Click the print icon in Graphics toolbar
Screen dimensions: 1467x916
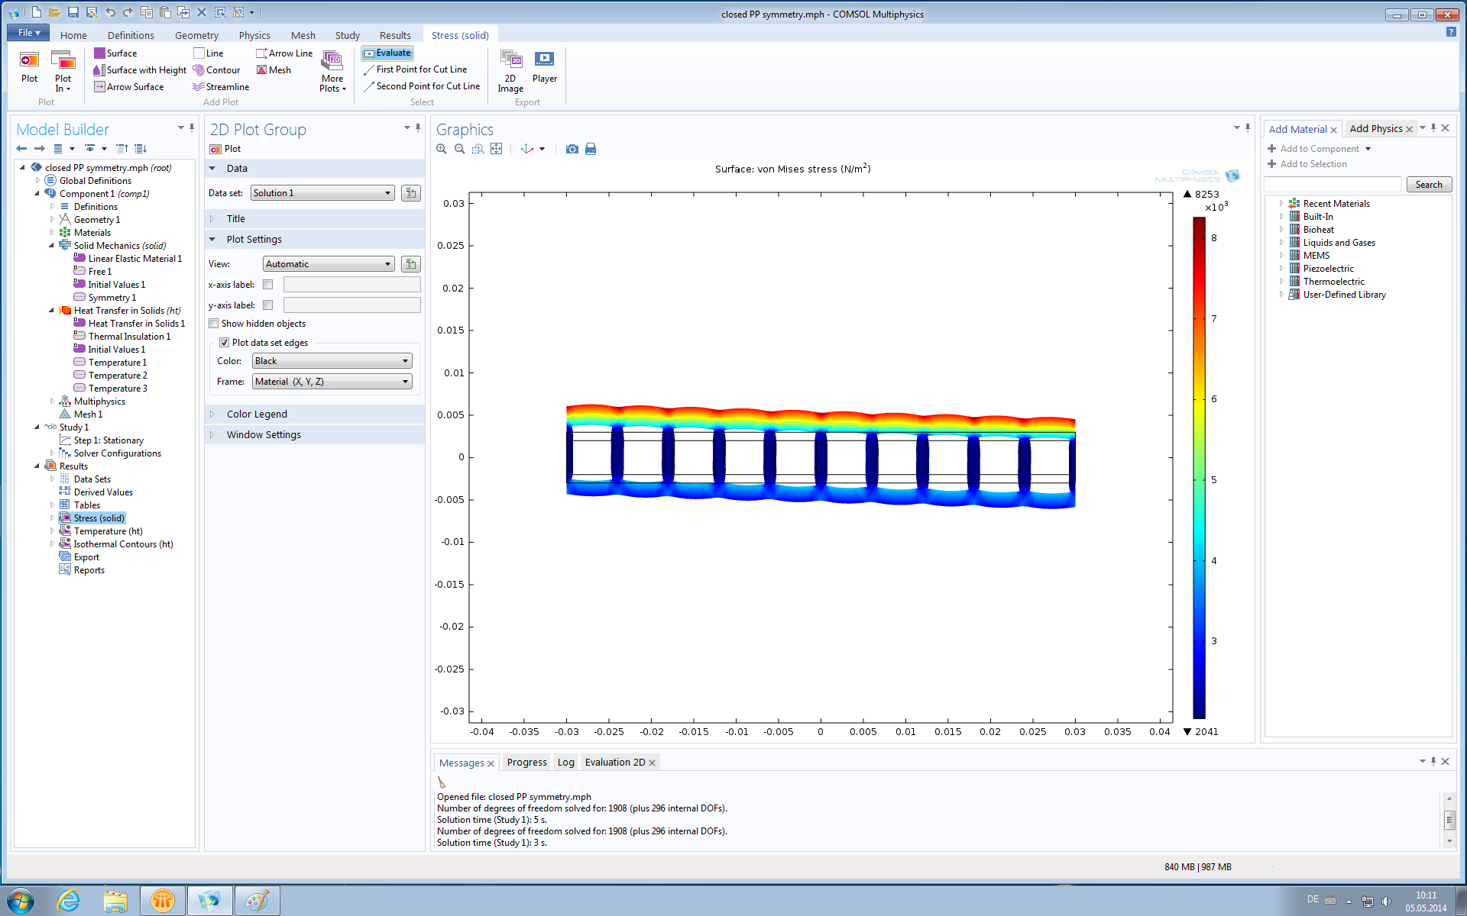pos(591,149)
